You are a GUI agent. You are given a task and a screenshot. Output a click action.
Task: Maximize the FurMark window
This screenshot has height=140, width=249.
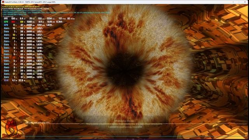[239, 2]
